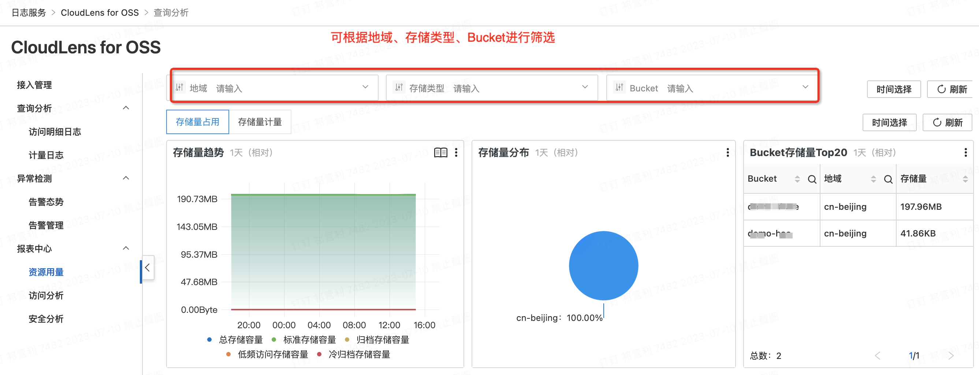Open the book icon in 存储量趋势 panel
The image size is (979, 375).
tap(440, 152)
